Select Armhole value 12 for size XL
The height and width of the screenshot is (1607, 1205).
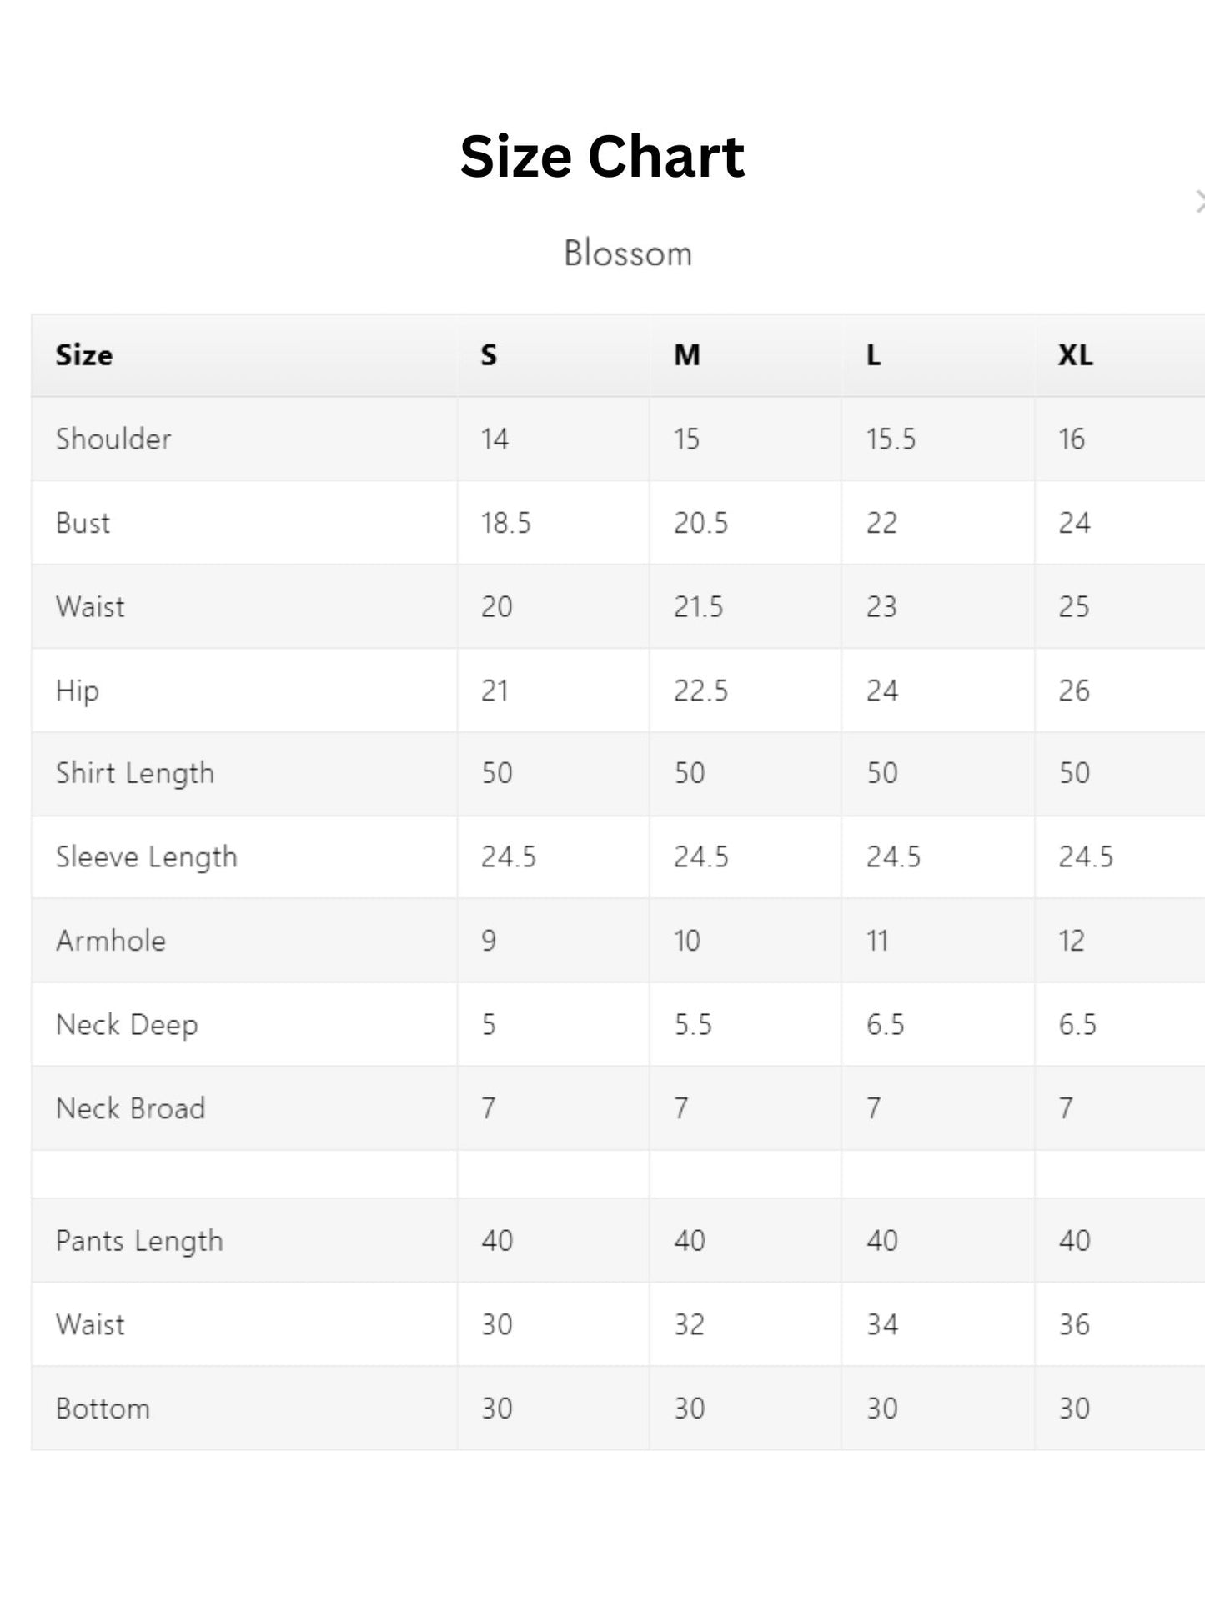point(1072,941)
